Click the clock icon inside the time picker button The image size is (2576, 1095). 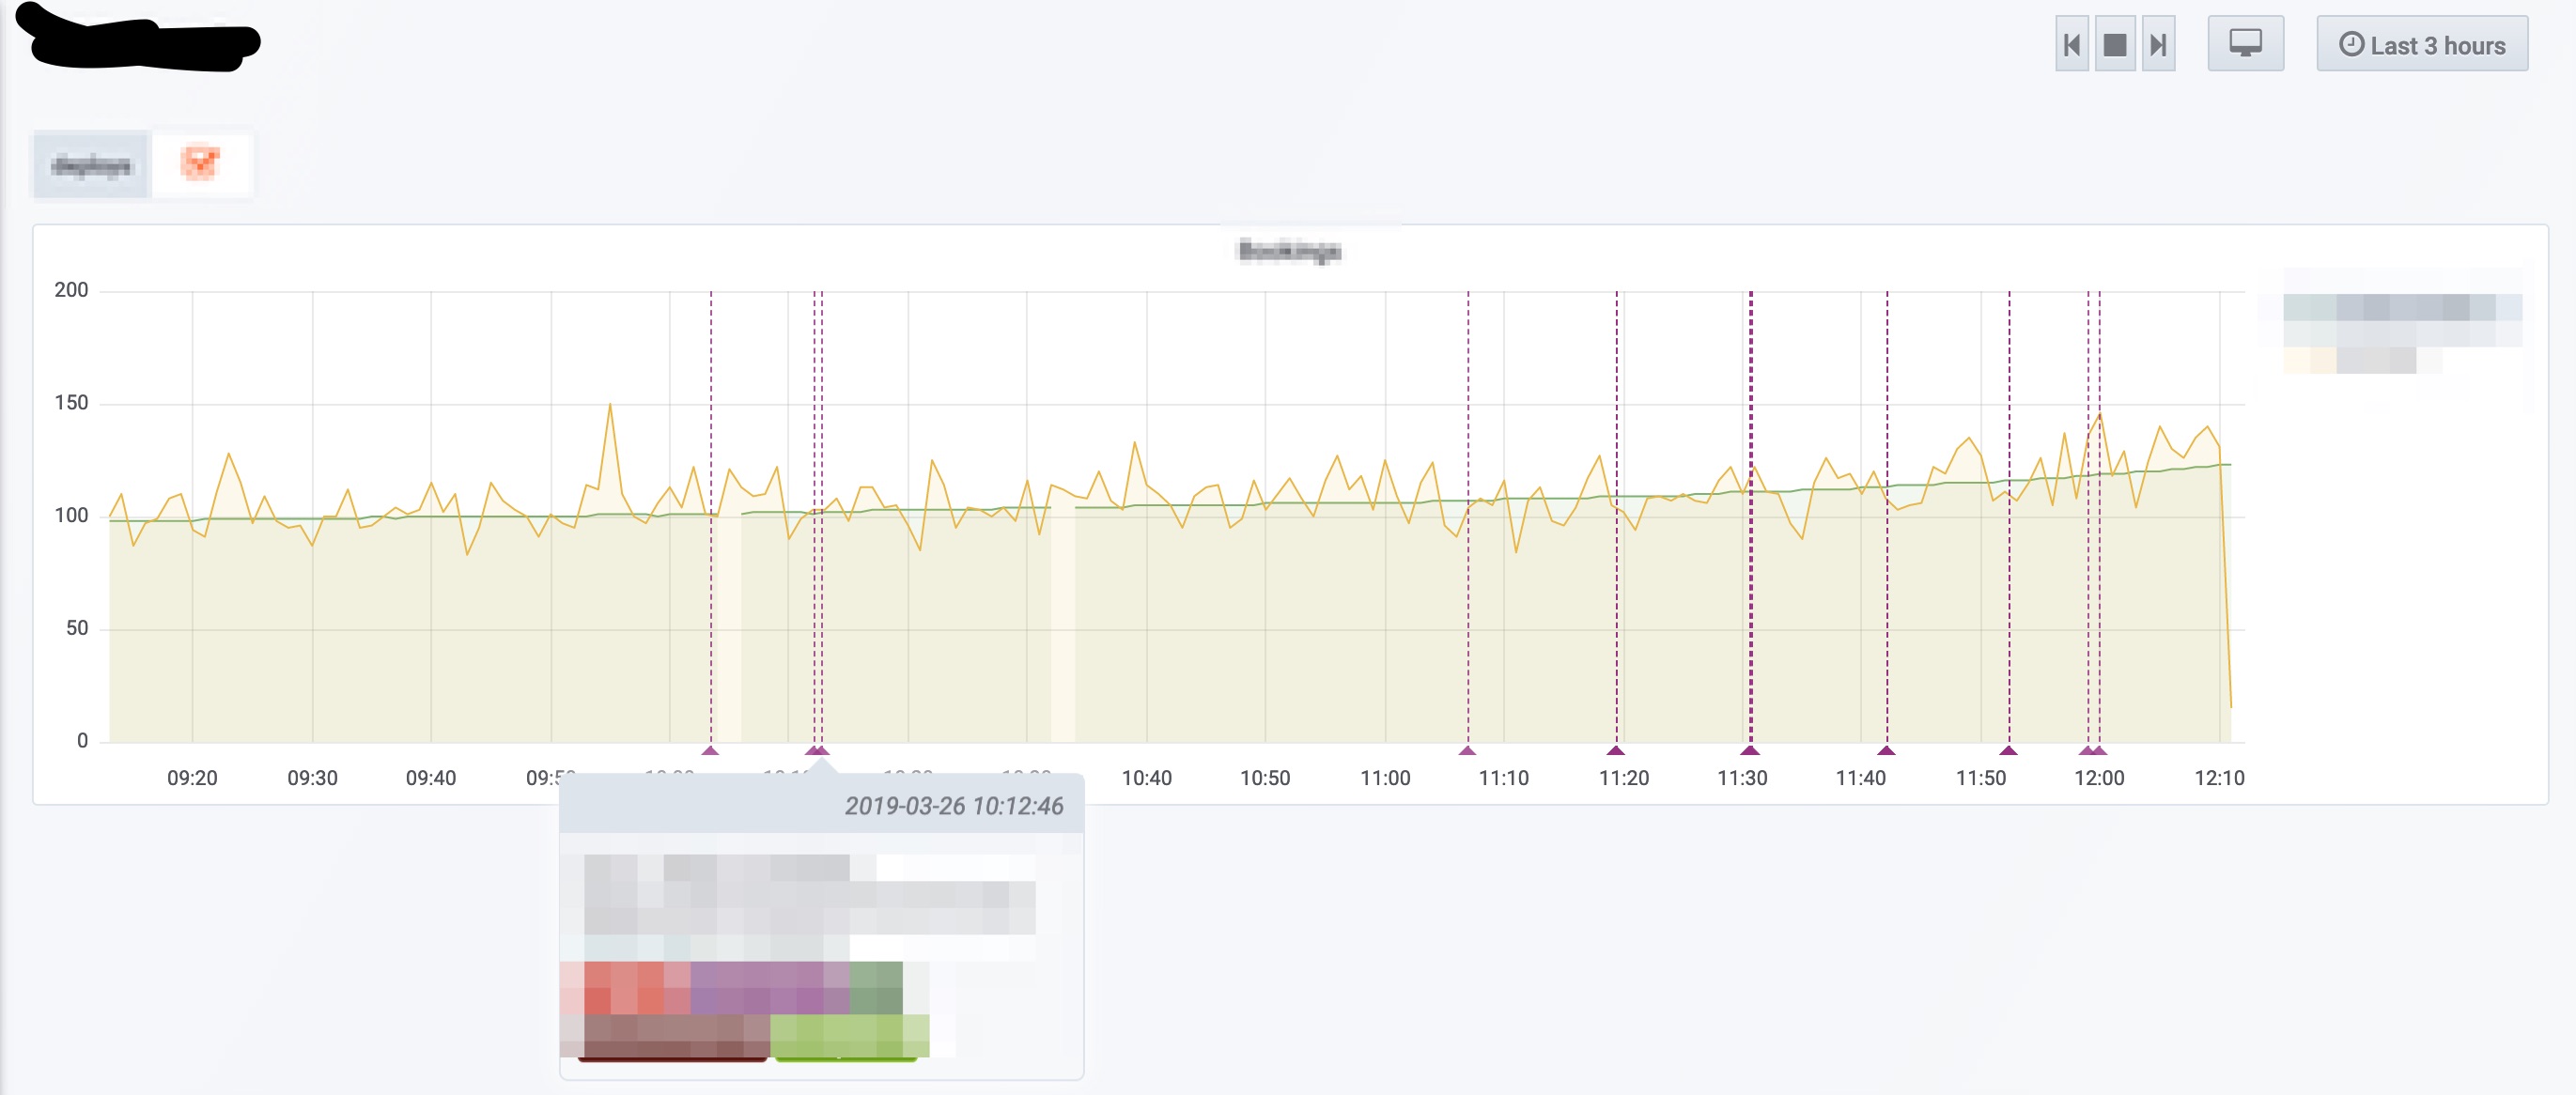click(2352, 44)
